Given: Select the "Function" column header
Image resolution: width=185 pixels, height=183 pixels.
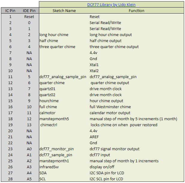Looking at the screenshot, I should coord(137,11).
